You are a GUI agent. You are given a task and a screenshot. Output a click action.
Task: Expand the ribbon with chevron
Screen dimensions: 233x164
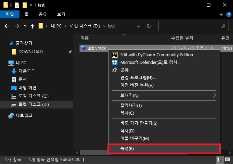[x=221, y=15]
